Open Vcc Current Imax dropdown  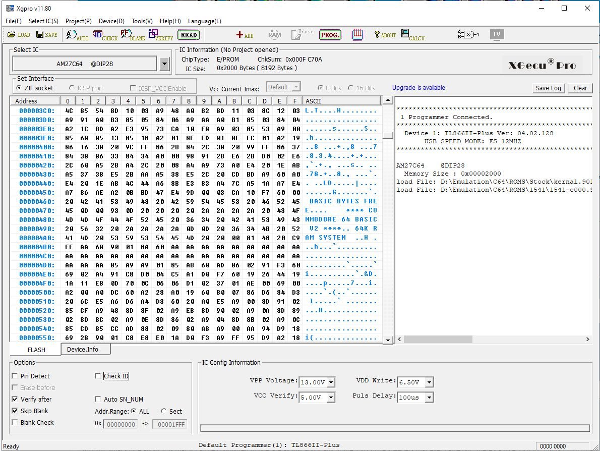point(296,87)
